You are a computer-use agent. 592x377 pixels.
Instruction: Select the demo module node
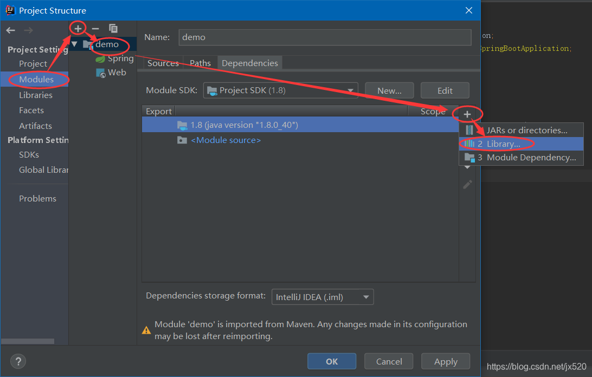pyautogui.click(x=107, y=44)
